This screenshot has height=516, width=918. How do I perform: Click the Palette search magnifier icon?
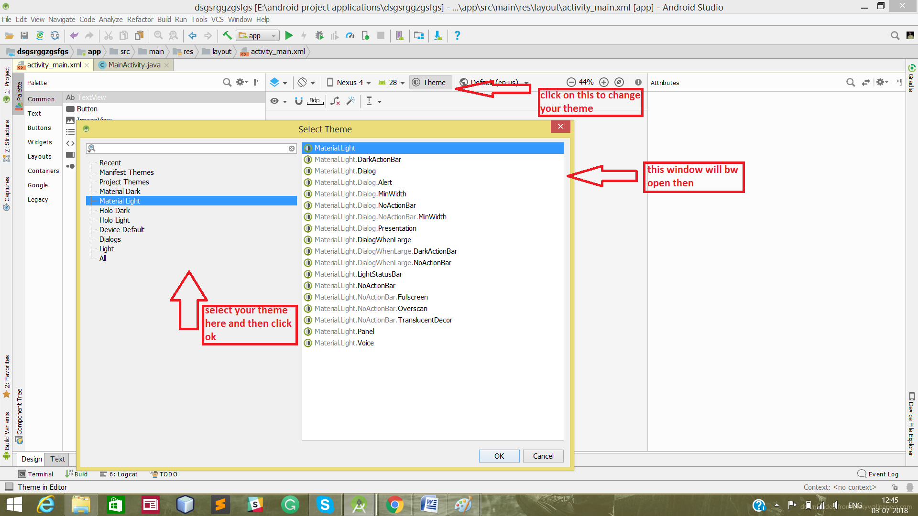[227, 82]
